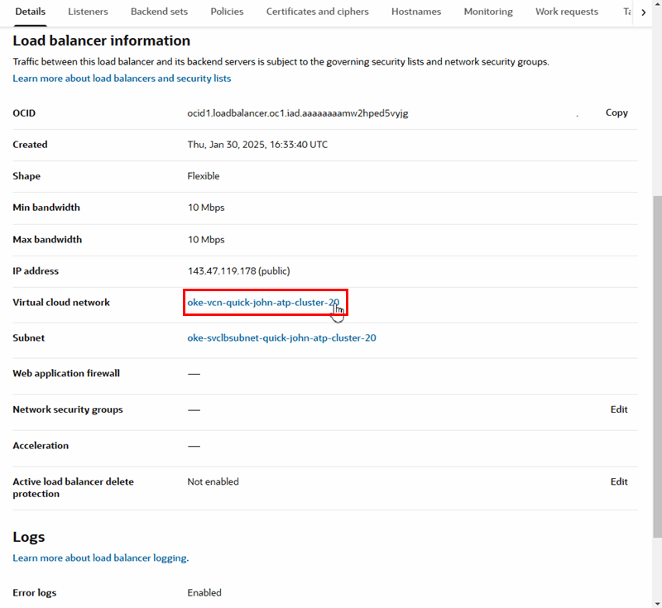Open the Certificates and ciphers tab
The width and height of the screenshot is (662, 608).
tap(317, 12)
